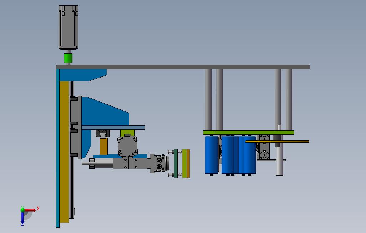Pick the black linear guide block
The image size is (366, 233).
pyautogui.click(x=103, y=134)
